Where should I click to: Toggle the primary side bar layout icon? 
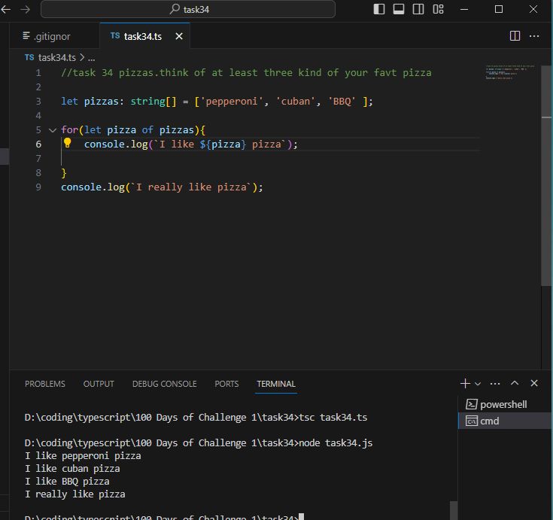coord(379,9)
